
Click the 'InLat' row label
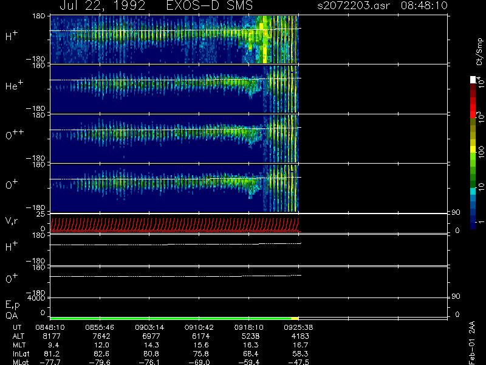click(21, 353)
